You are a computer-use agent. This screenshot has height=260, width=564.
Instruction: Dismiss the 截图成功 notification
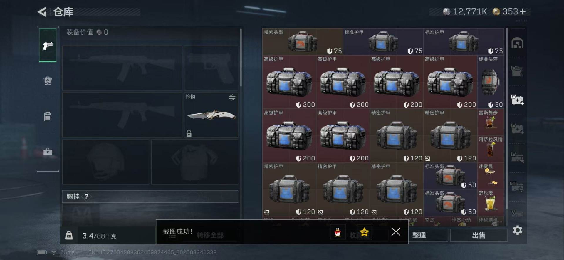(x=396, y=232)
